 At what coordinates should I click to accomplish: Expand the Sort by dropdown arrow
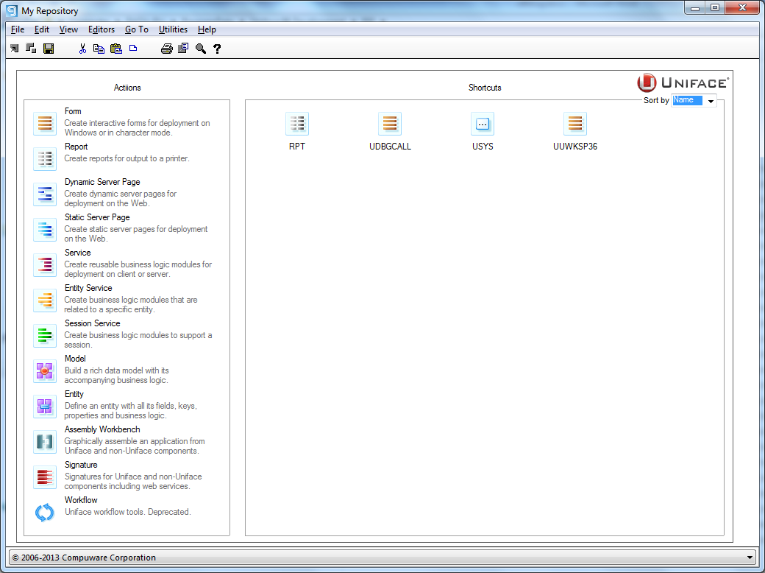(711, 101)
